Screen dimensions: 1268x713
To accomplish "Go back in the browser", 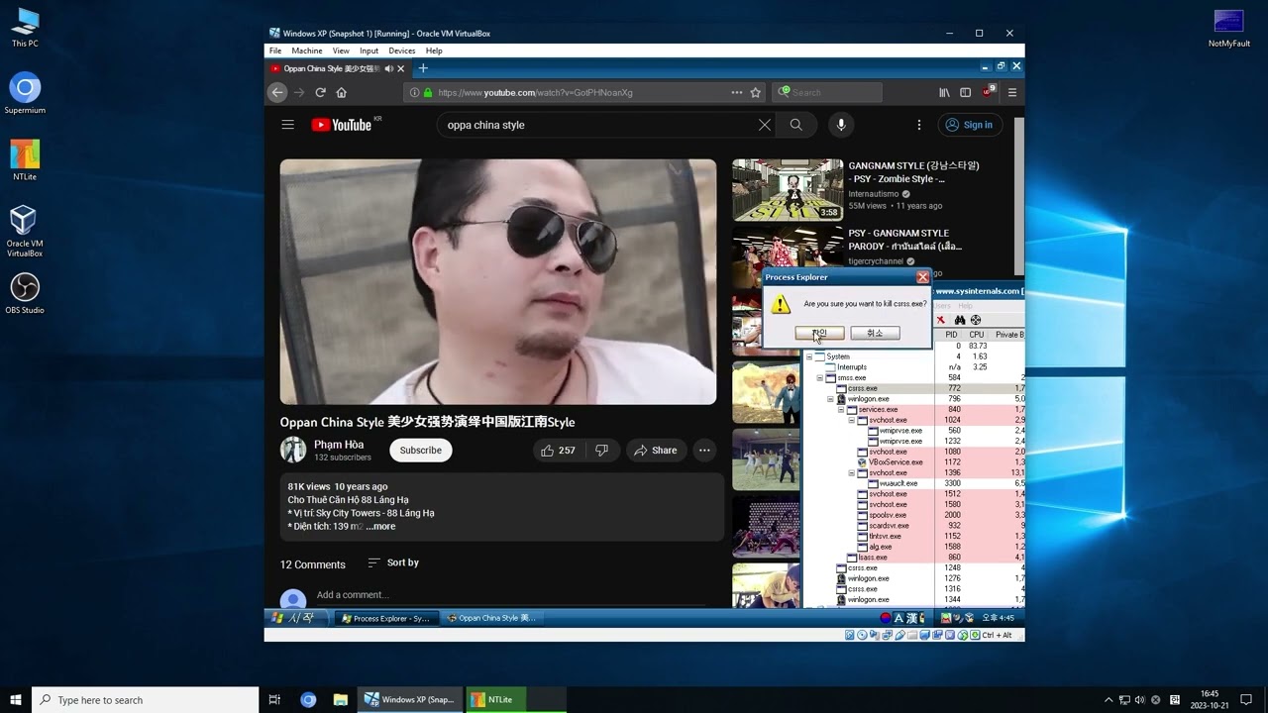I will pyautogui.click(x=277, y=92).
